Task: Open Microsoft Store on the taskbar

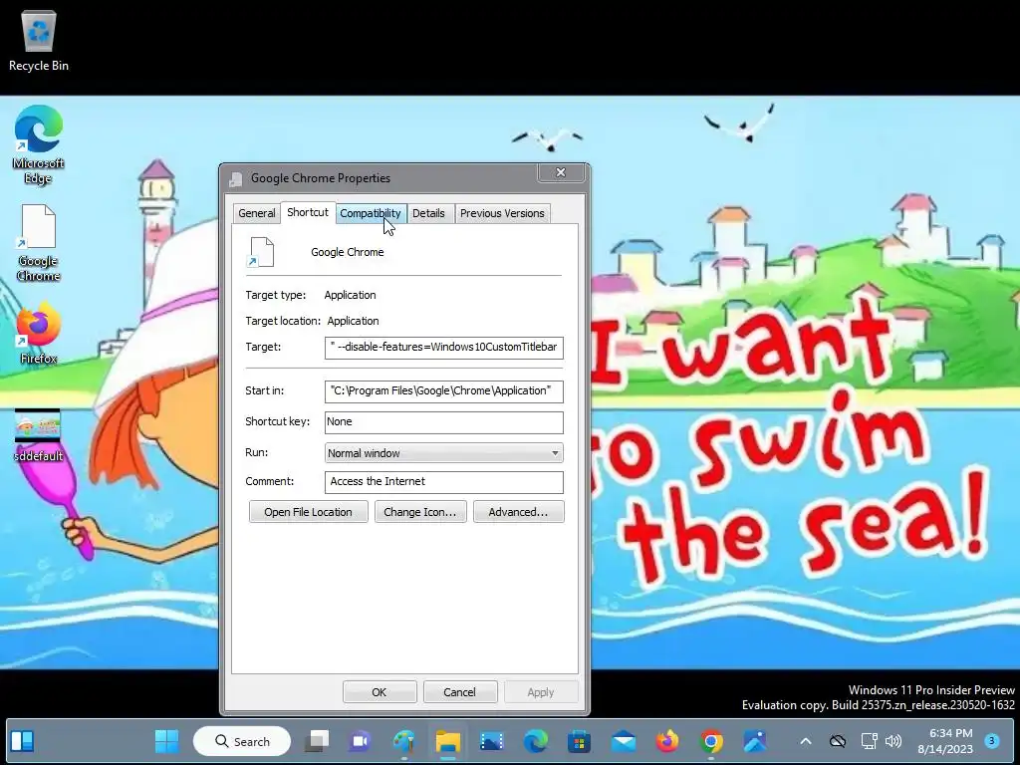Action: [x=579, y=741]
